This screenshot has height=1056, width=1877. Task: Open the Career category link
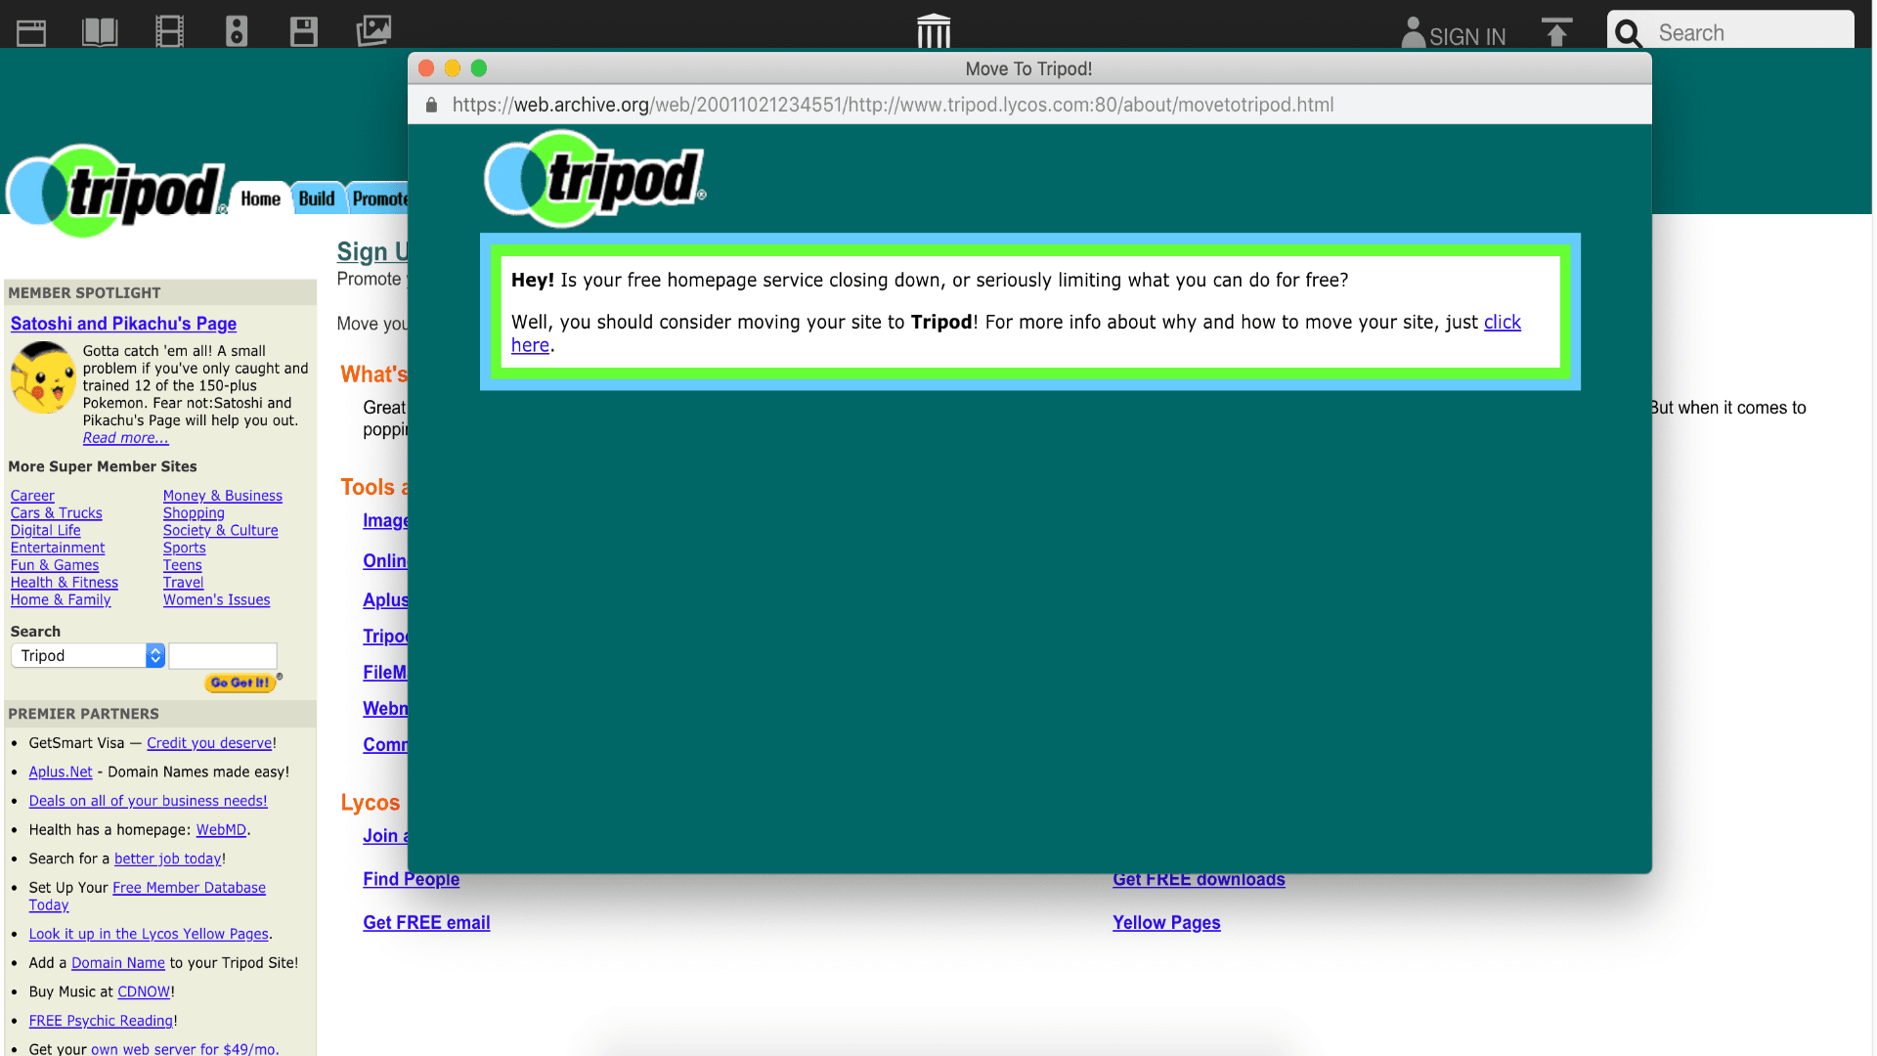click(x=32, y=496)
